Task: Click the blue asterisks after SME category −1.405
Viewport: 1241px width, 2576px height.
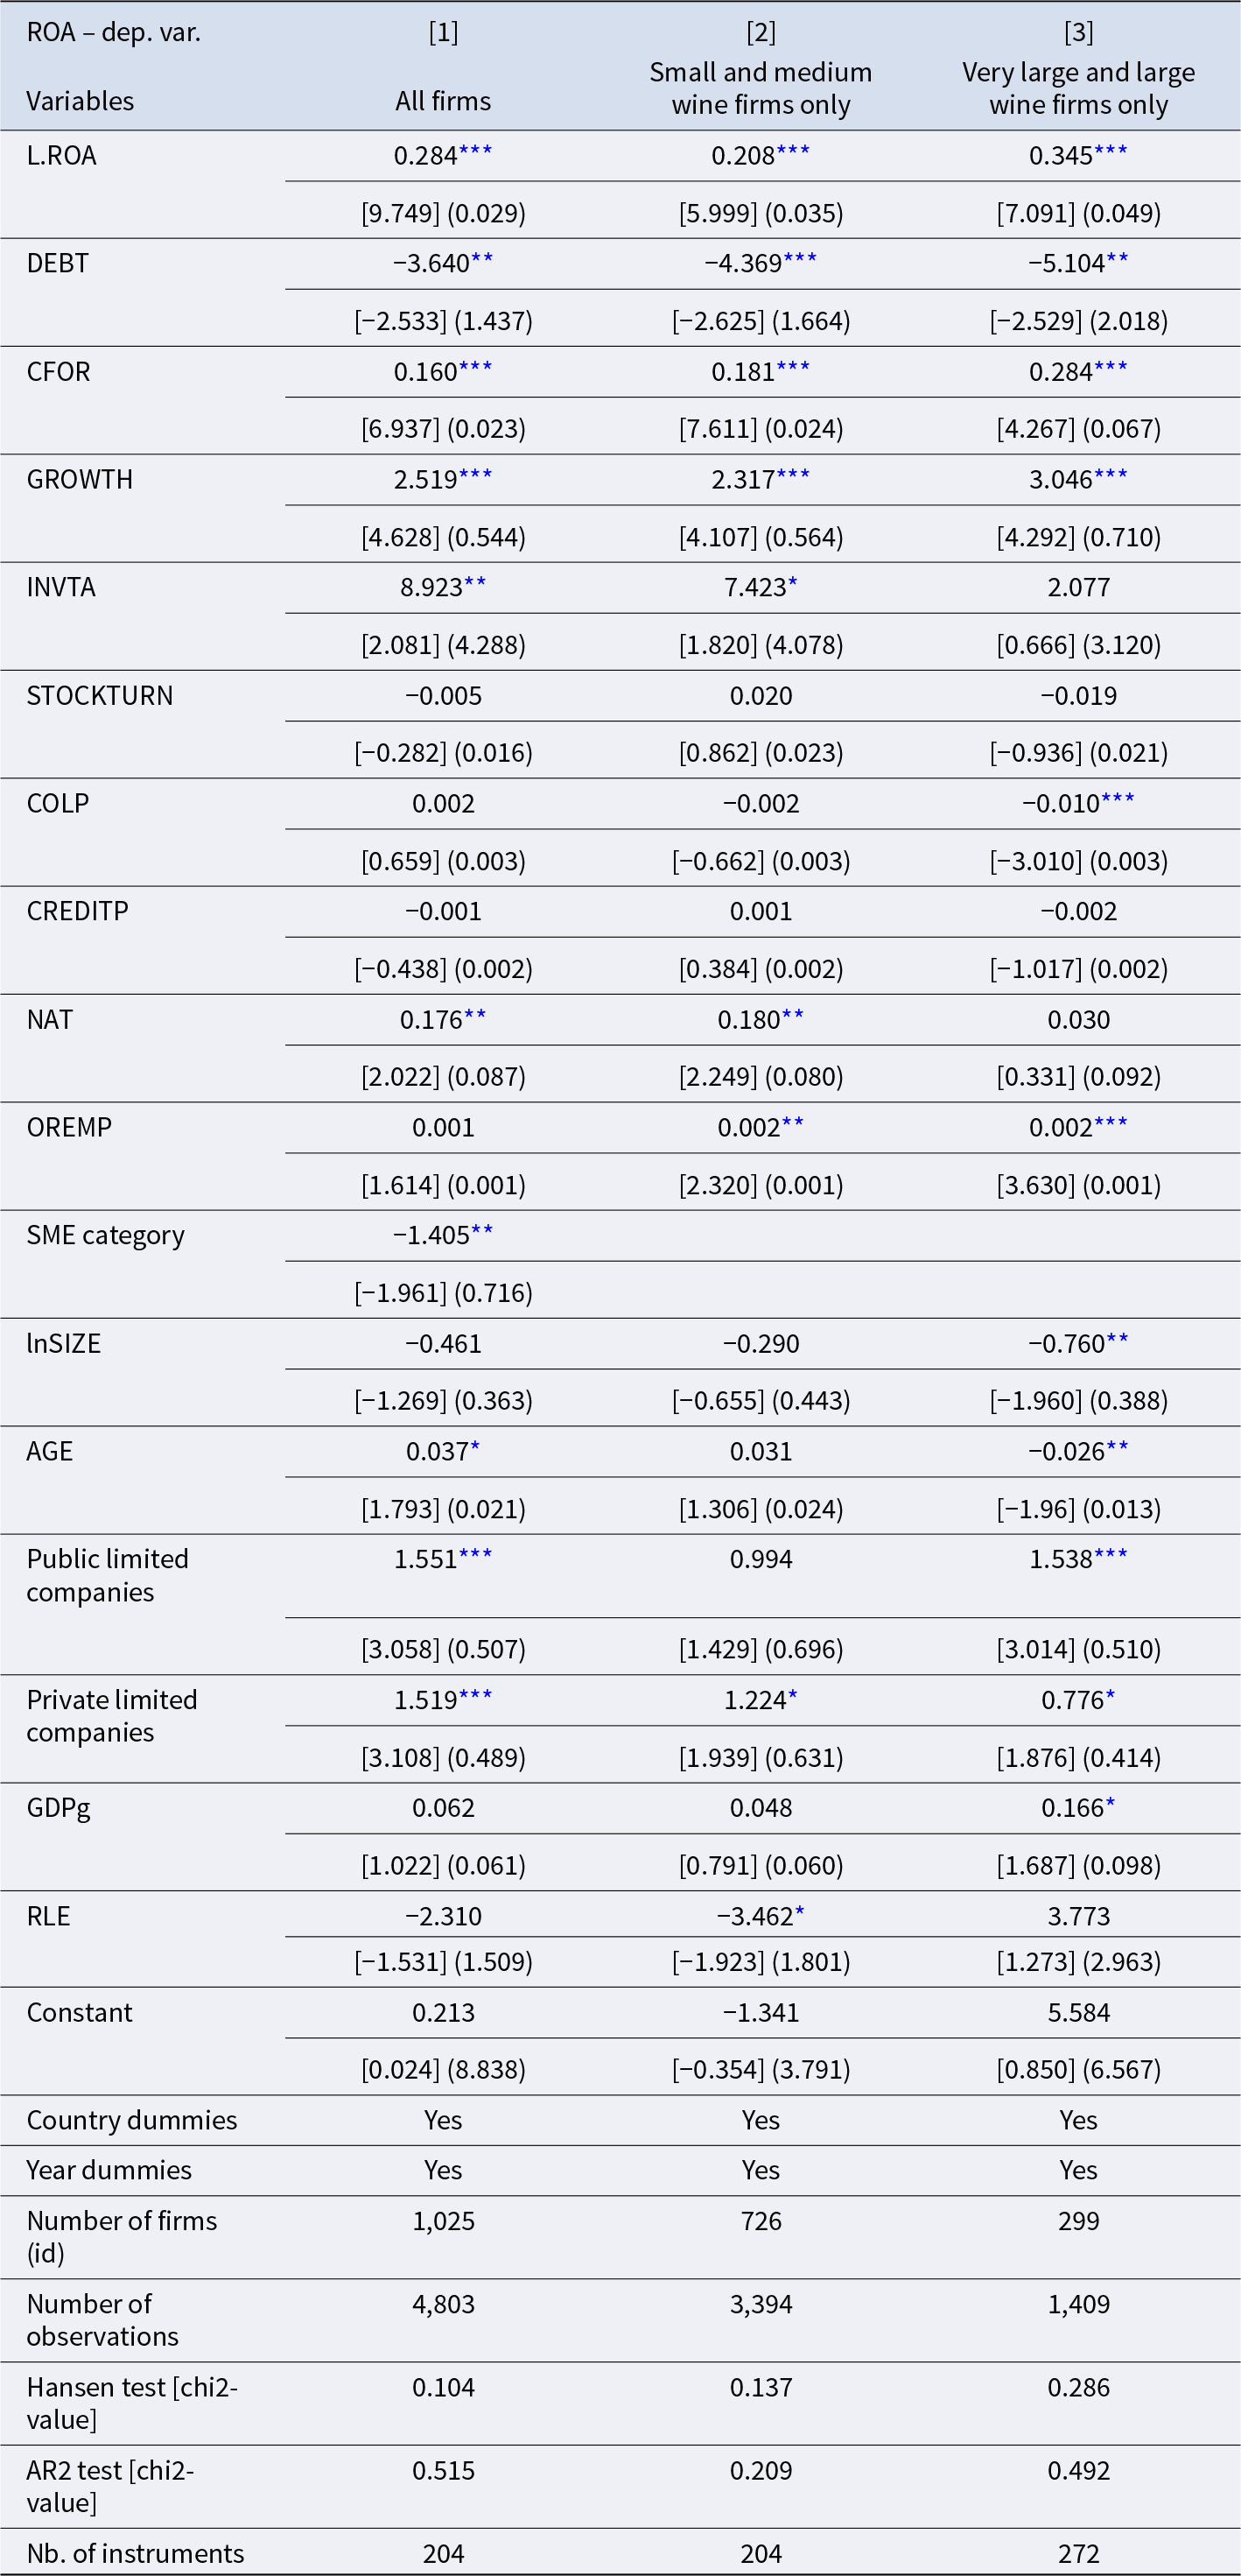Action: [x=481, y=1233]
